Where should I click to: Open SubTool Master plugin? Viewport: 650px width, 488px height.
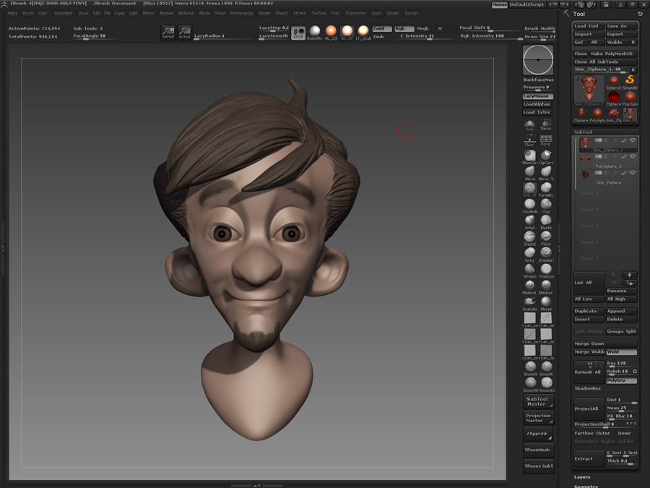point(537,401)
